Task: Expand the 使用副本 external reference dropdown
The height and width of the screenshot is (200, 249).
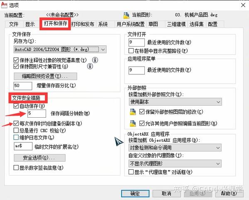Action: (175, 102)
